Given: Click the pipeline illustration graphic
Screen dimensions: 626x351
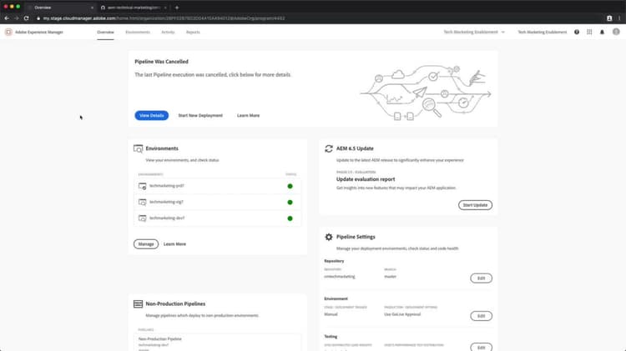Looking at the screenshot, I should pos(426,93).
